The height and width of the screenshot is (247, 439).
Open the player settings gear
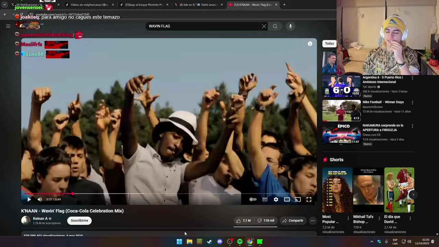coord(276,199)
